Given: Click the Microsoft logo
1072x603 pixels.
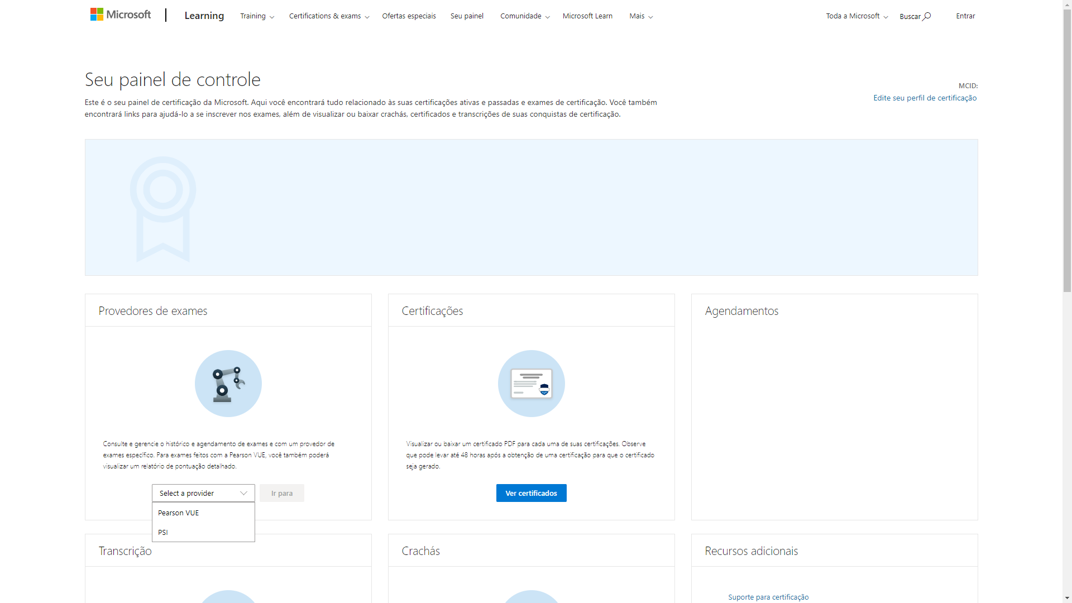Looking at the screenshot, I should (x=121, y=15).
